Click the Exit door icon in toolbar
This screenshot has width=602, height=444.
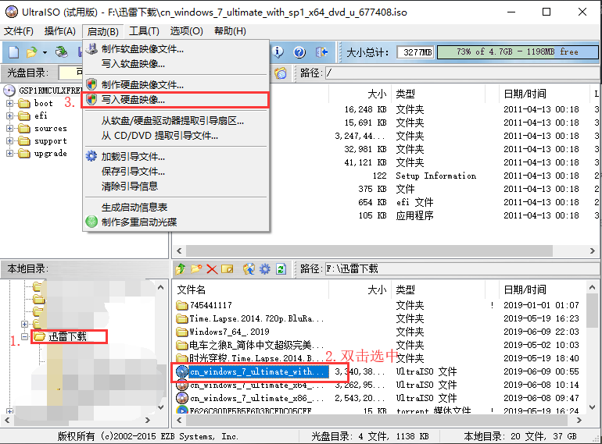tap(321, 52)
